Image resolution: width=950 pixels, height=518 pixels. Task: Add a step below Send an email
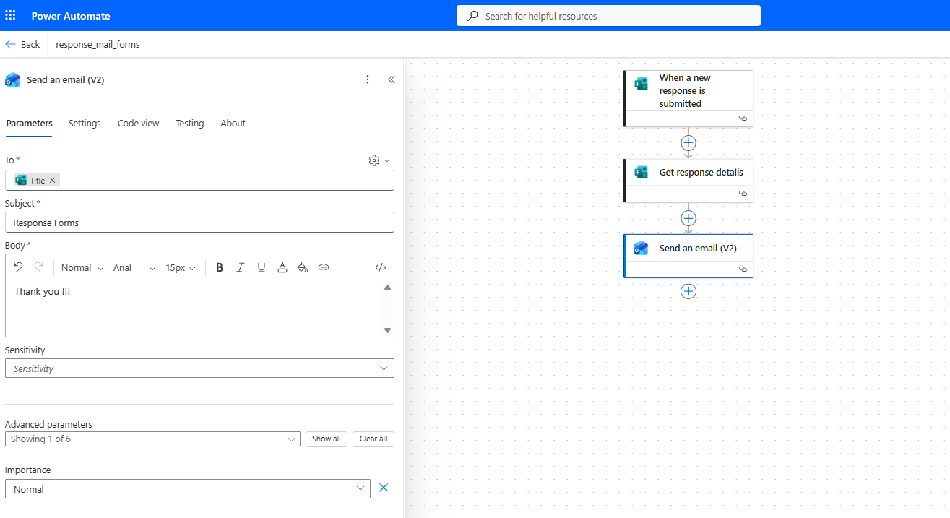click(x=688, y=291)
